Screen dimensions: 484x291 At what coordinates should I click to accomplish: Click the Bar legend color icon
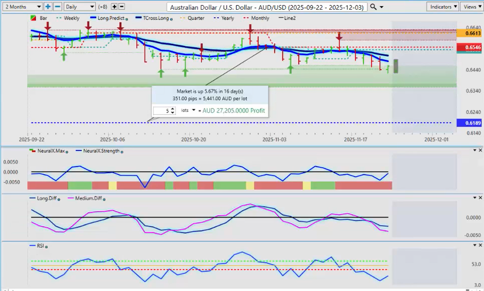33,18
